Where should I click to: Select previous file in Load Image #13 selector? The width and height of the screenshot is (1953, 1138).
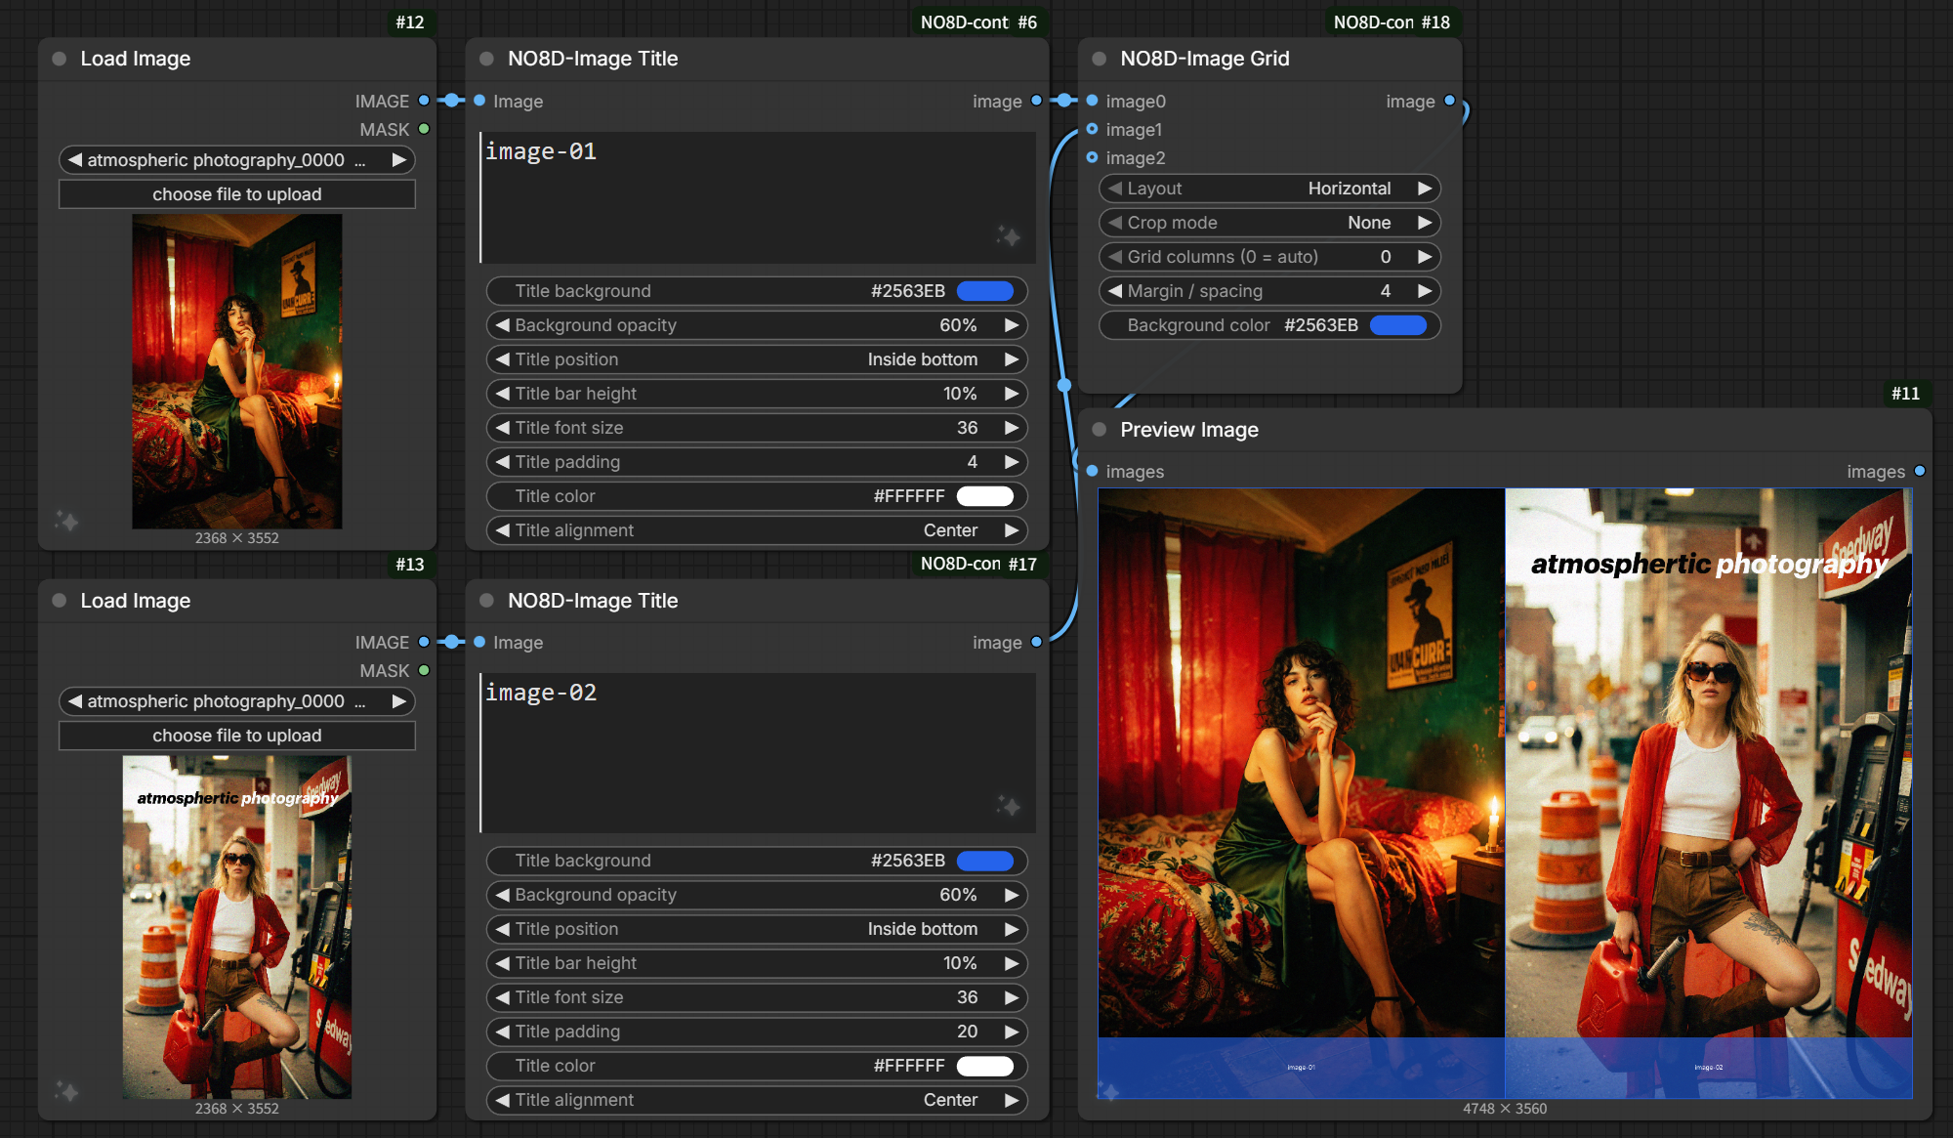[74, 701]
